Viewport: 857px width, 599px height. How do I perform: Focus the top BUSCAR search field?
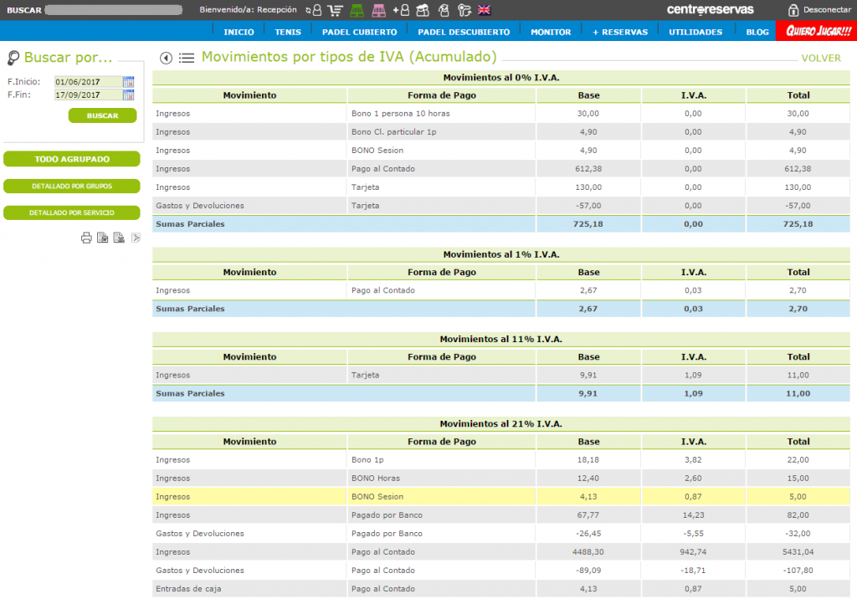(x=114, y=10)
